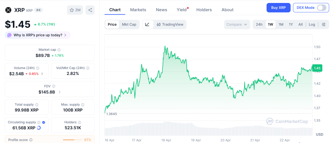Click the Profile score progress bar

[72, 140]
